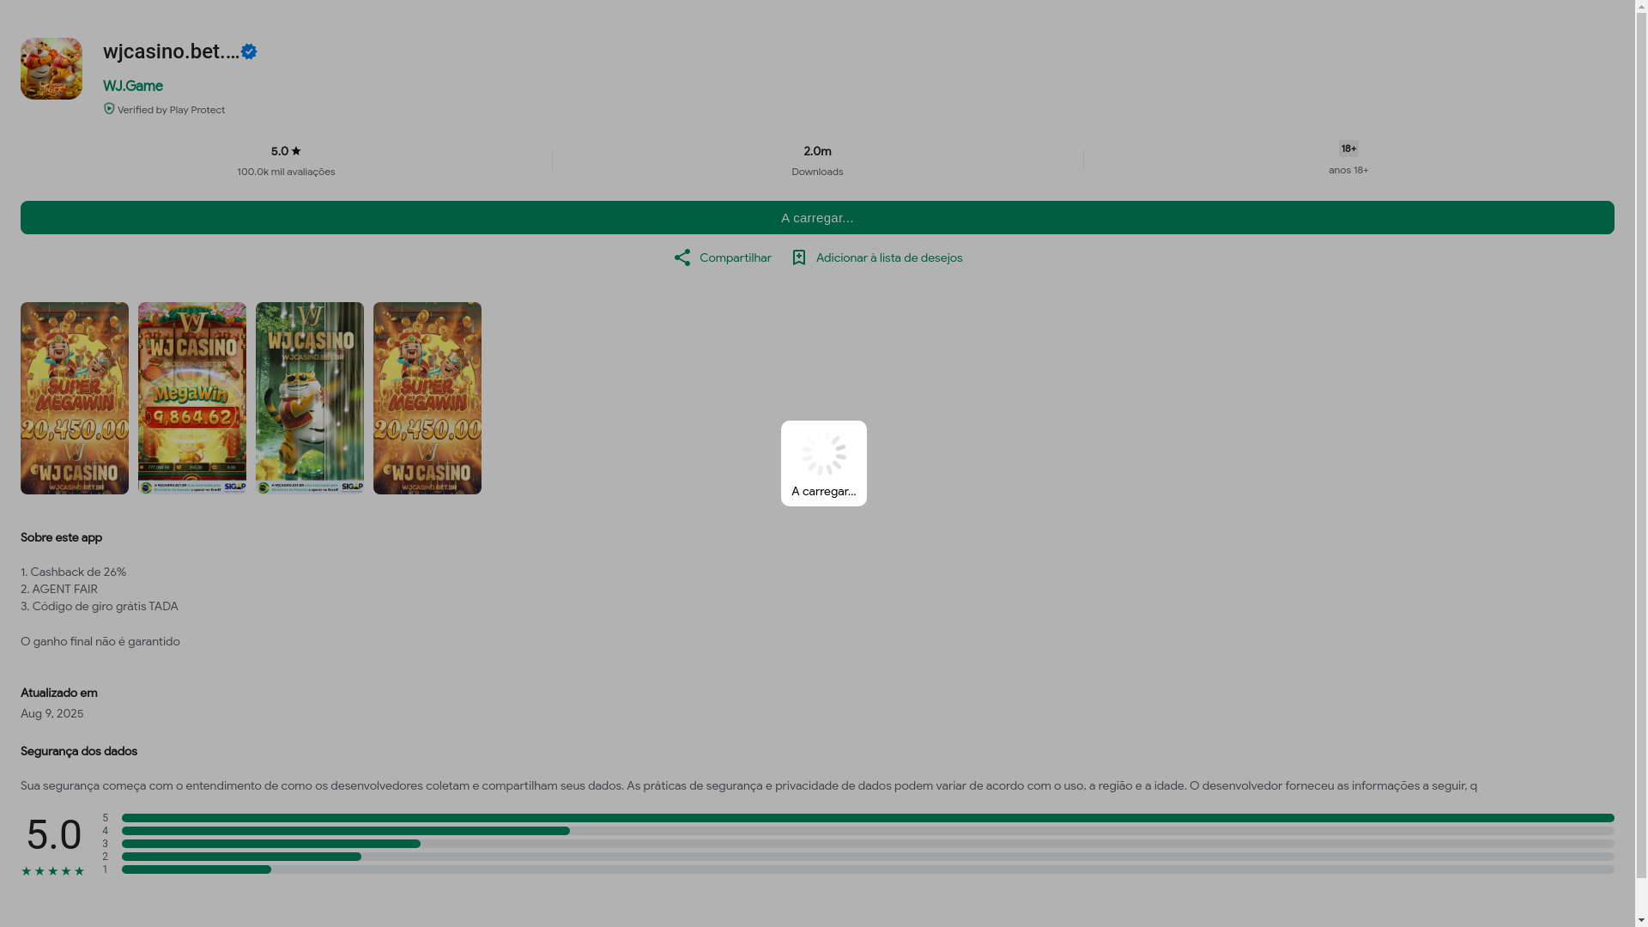The image size is (1648, 927).
Task: Click the Segurança dos dados heading
Action: click(x=79, y=751)
